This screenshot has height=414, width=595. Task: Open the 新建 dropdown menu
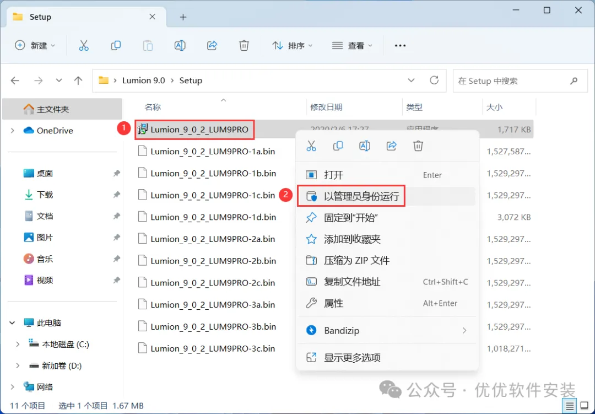[35, 46]
